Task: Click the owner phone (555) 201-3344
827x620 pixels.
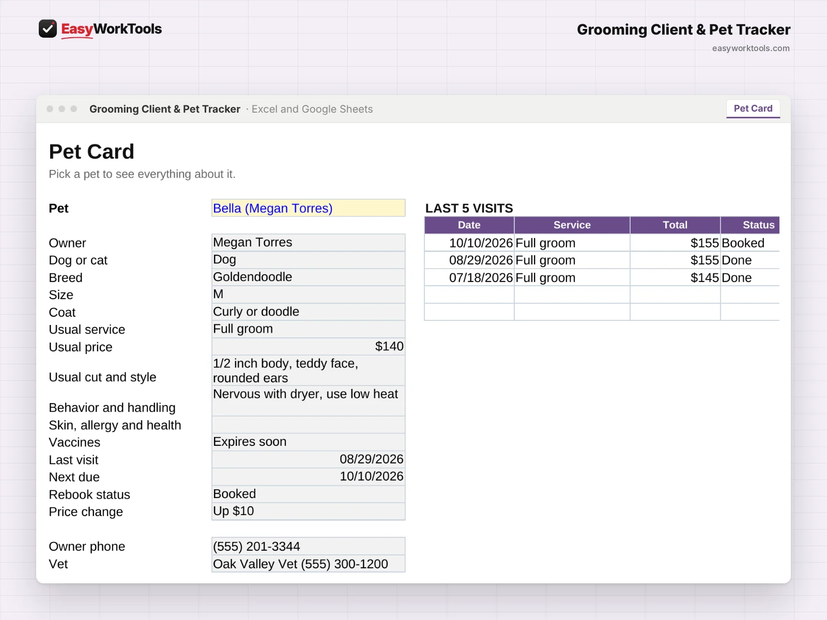Action: click(x=309, y=546)
